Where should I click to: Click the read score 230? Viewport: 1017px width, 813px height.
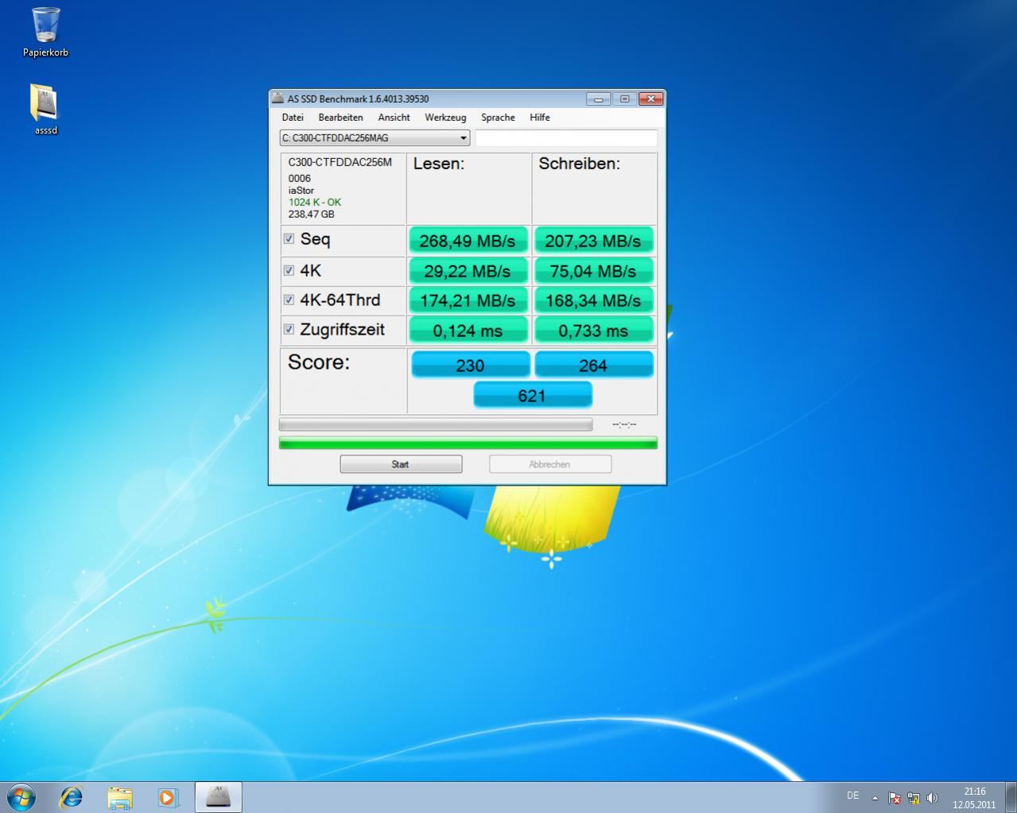click(470, 365)
